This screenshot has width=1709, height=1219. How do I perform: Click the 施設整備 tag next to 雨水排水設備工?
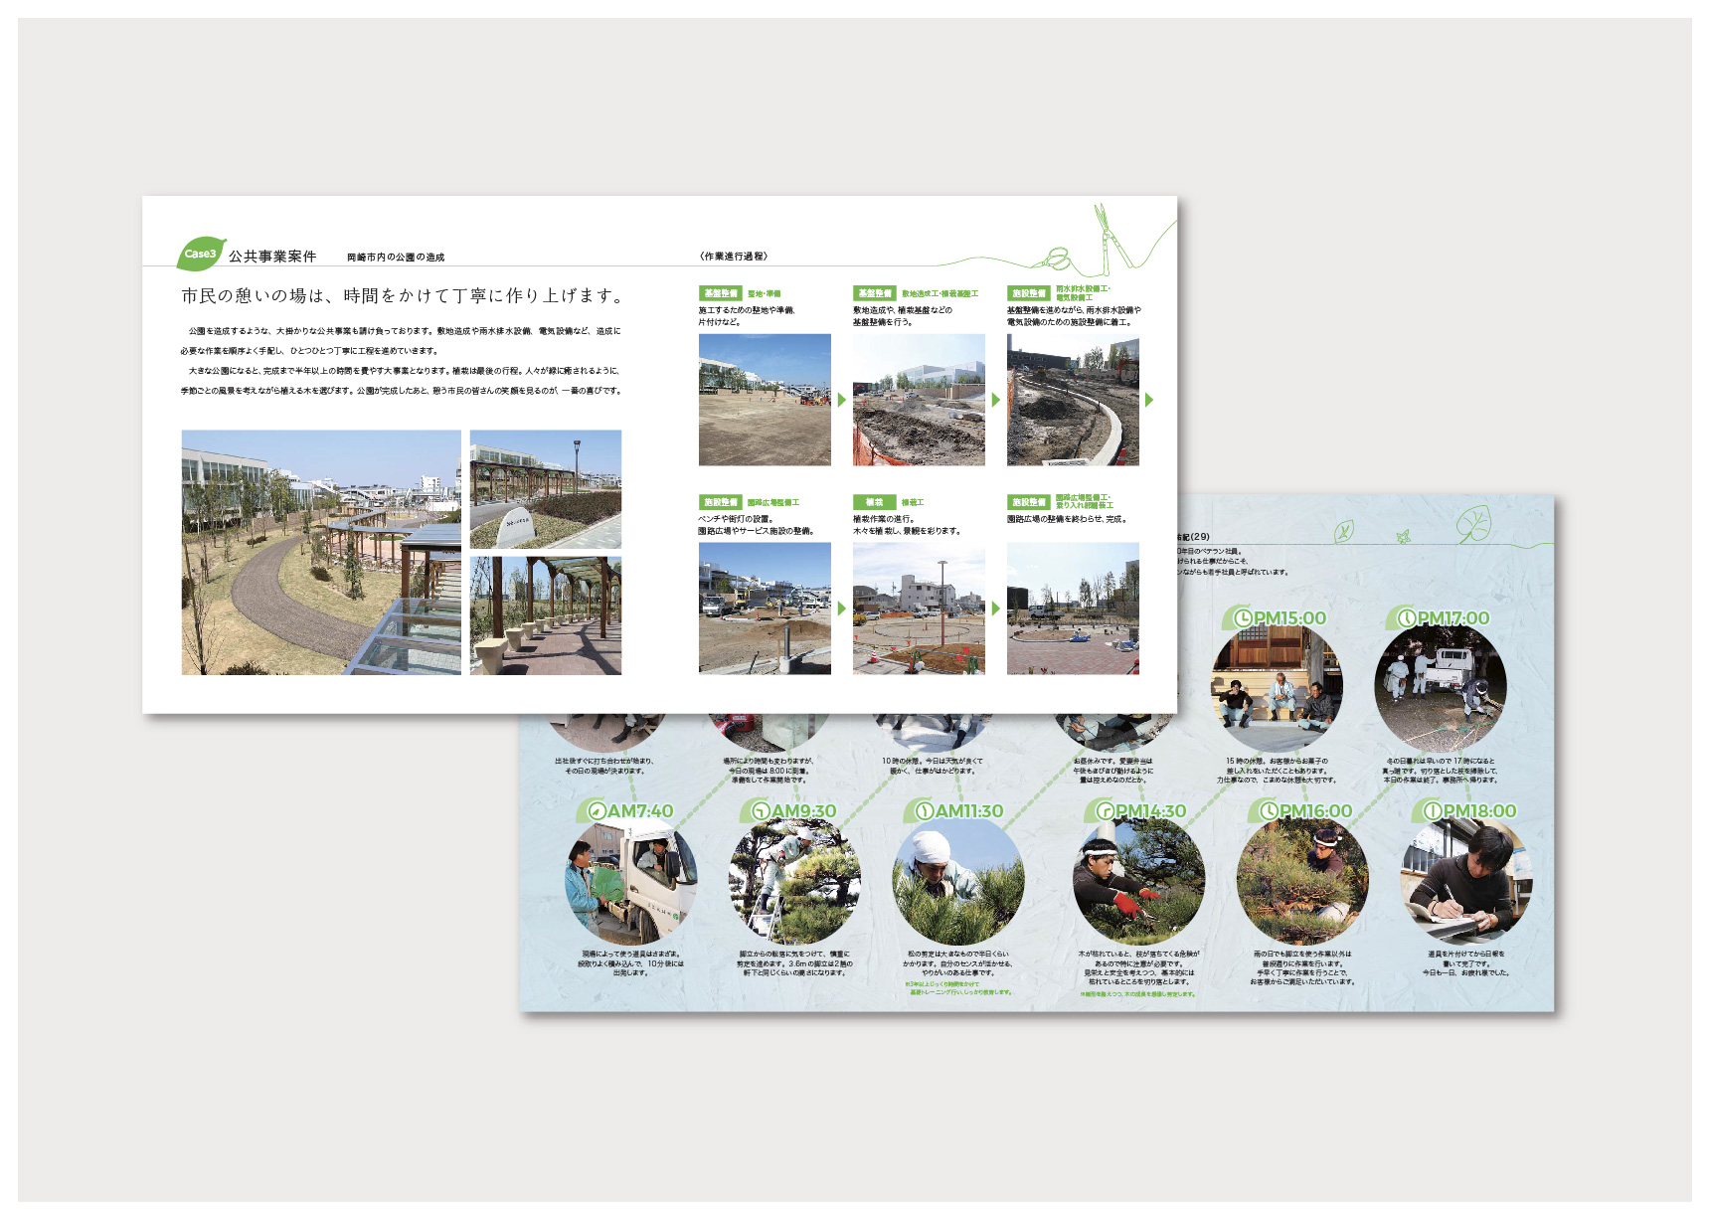(x=1028, y=293)
